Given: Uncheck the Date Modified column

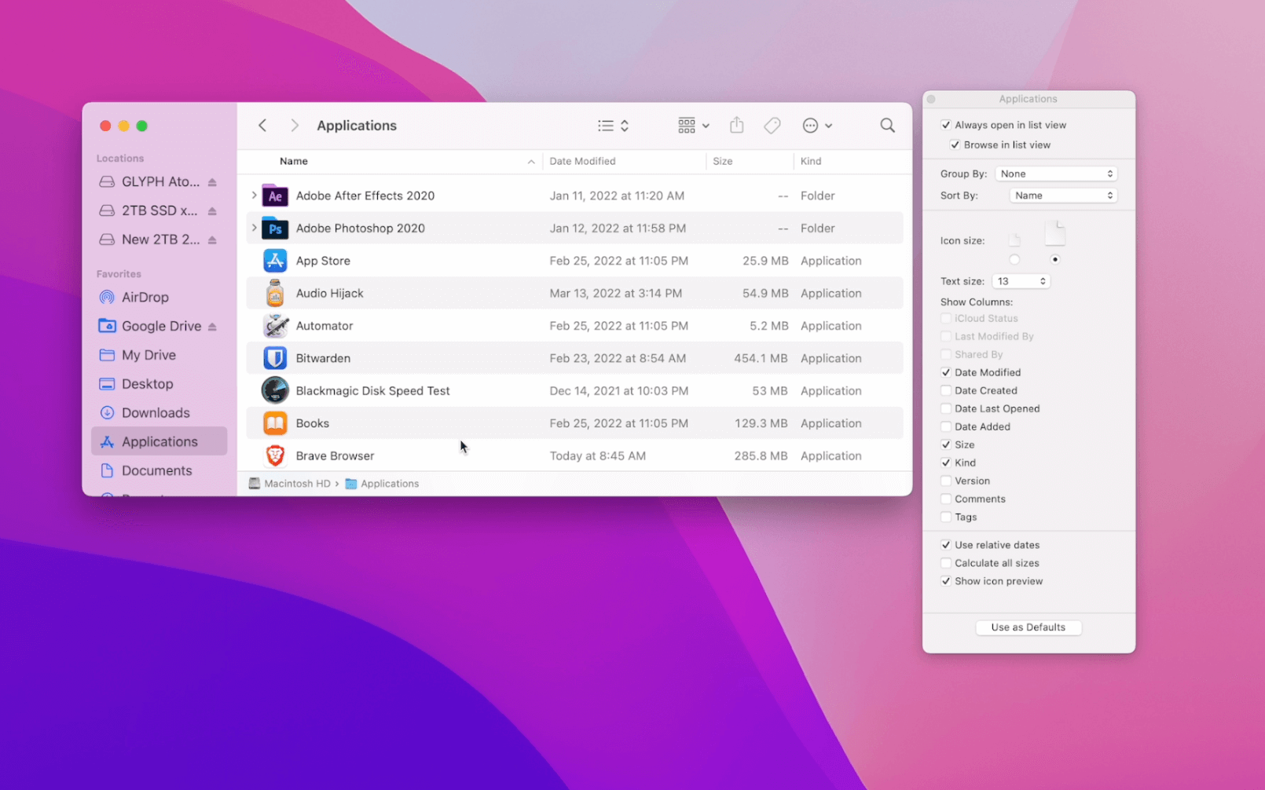Looking at the screenshot, I should [946, 373].
